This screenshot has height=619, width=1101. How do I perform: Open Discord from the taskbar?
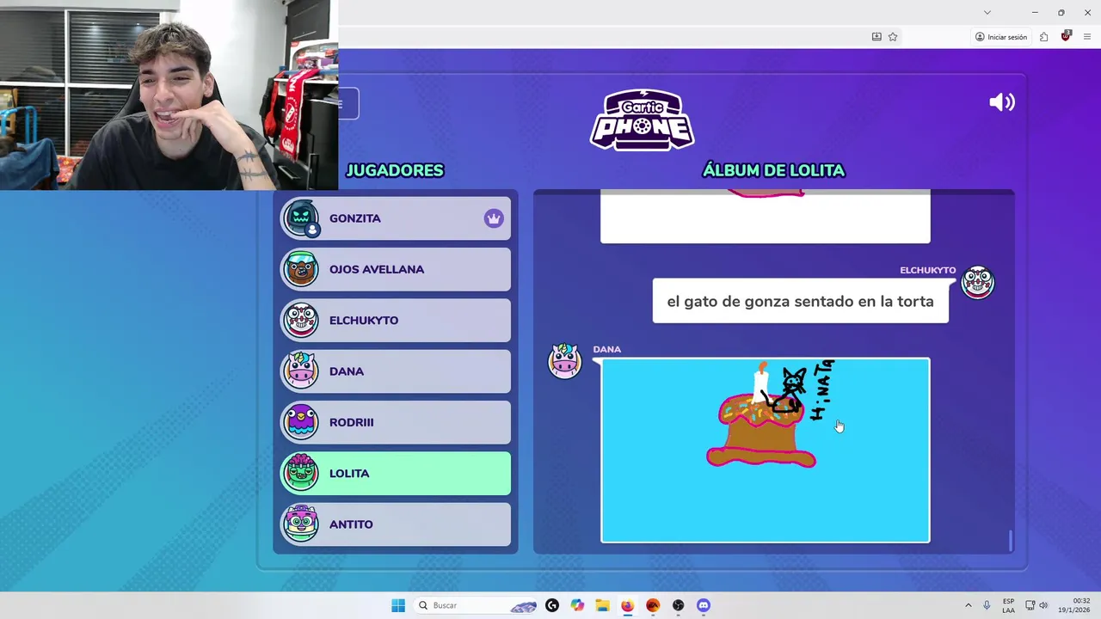pos(704,605)
